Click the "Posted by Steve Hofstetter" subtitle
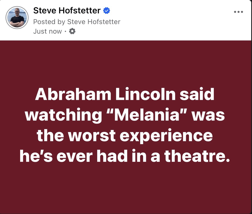 (77, 22)
